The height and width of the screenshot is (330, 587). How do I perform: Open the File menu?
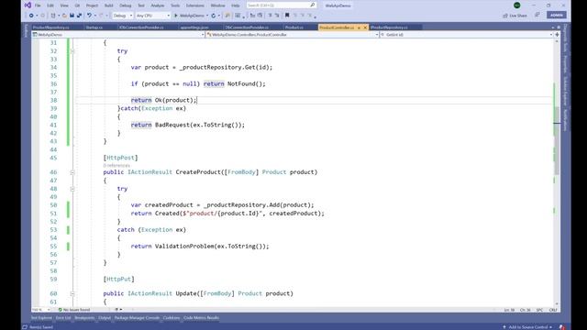[x=38, y=5]
